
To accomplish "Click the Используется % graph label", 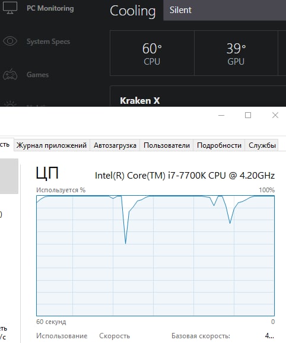I will 61,190.
